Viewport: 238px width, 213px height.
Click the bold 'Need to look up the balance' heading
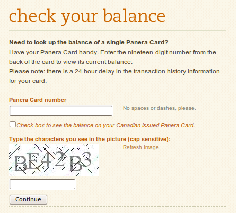(x=89, y=42)
